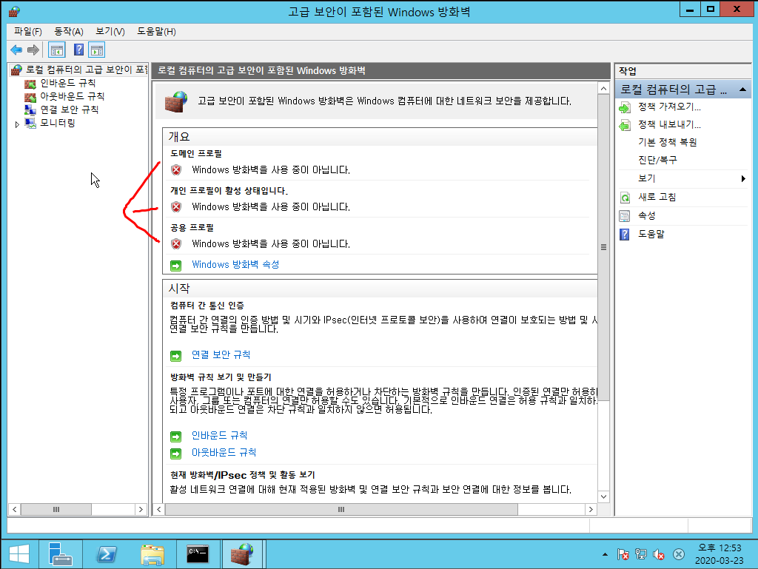Click 진단/복구 action
Screen dimensions: 758x569
tap(657, 160)
